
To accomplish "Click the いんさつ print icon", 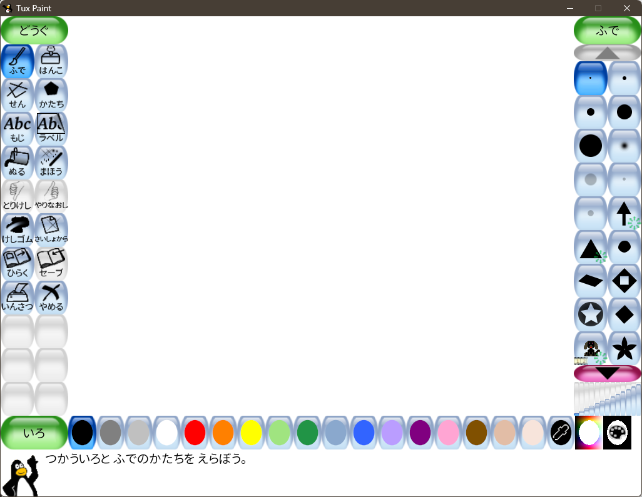I will tap(18, 298).
